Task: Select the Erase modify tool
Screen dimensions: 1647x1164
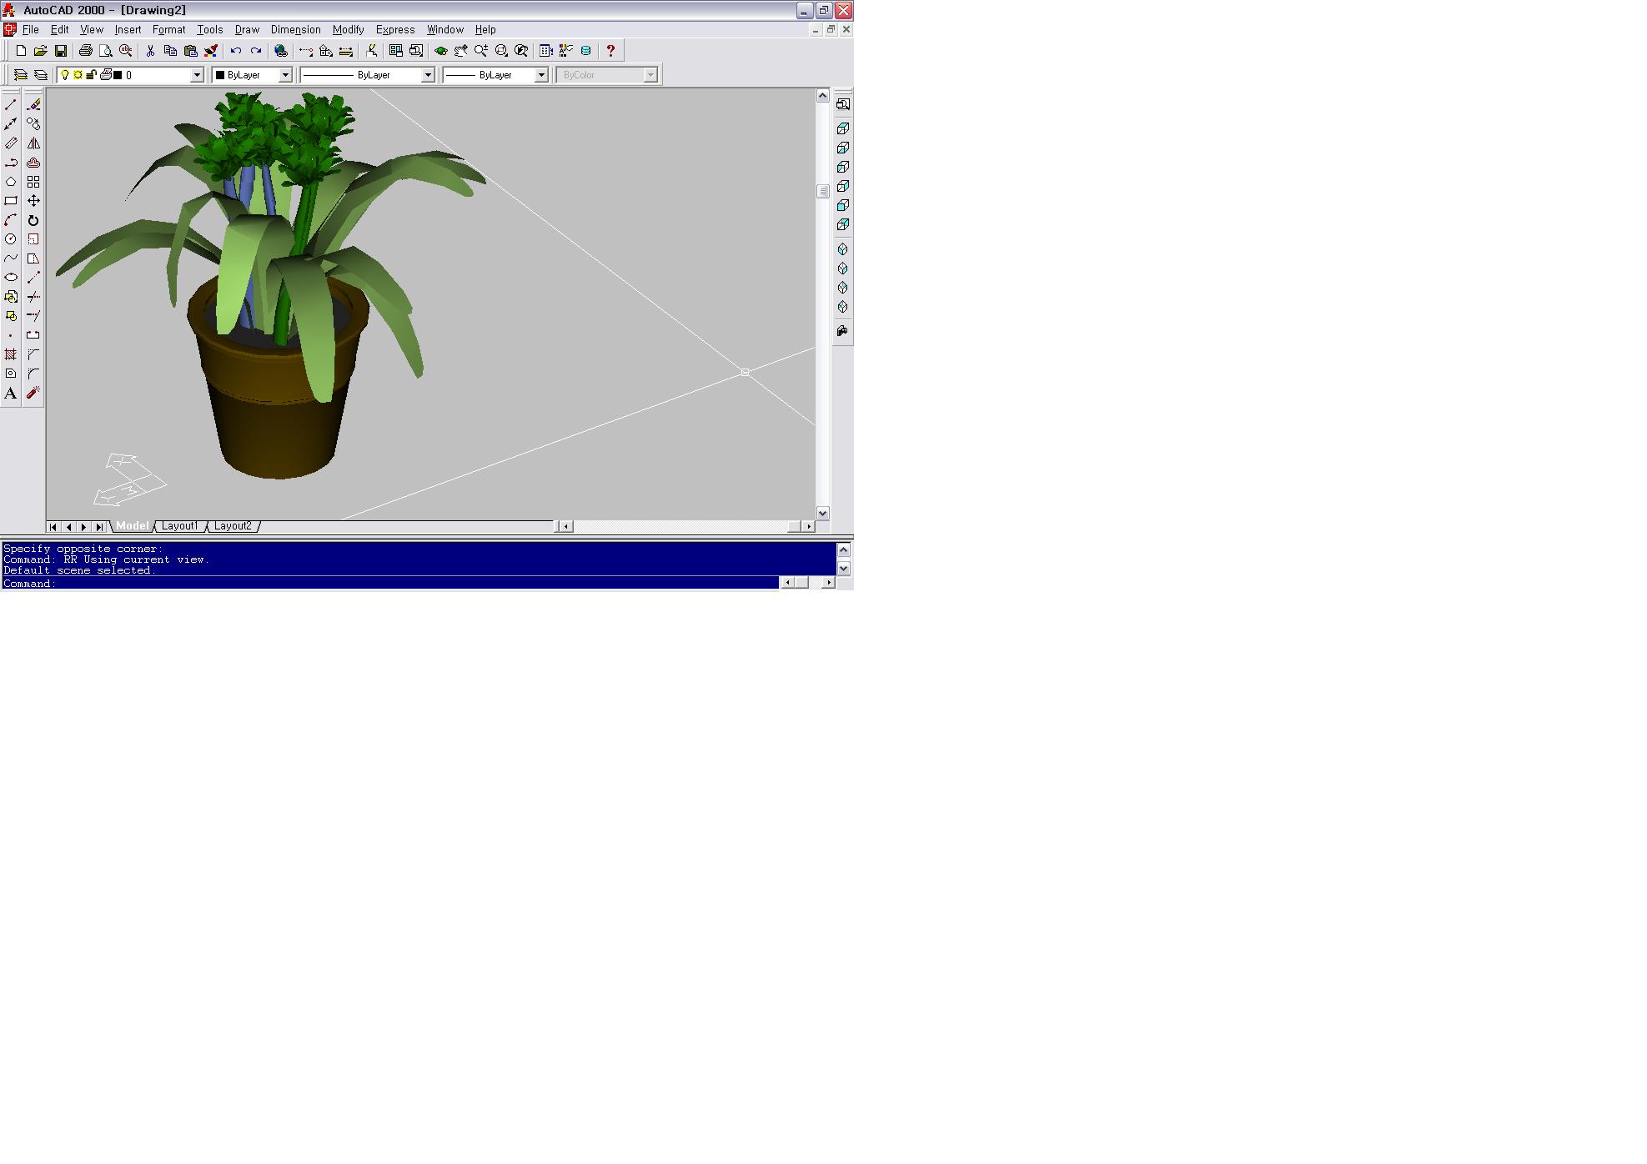Action: pyautogui.click(x=33, y=105)
